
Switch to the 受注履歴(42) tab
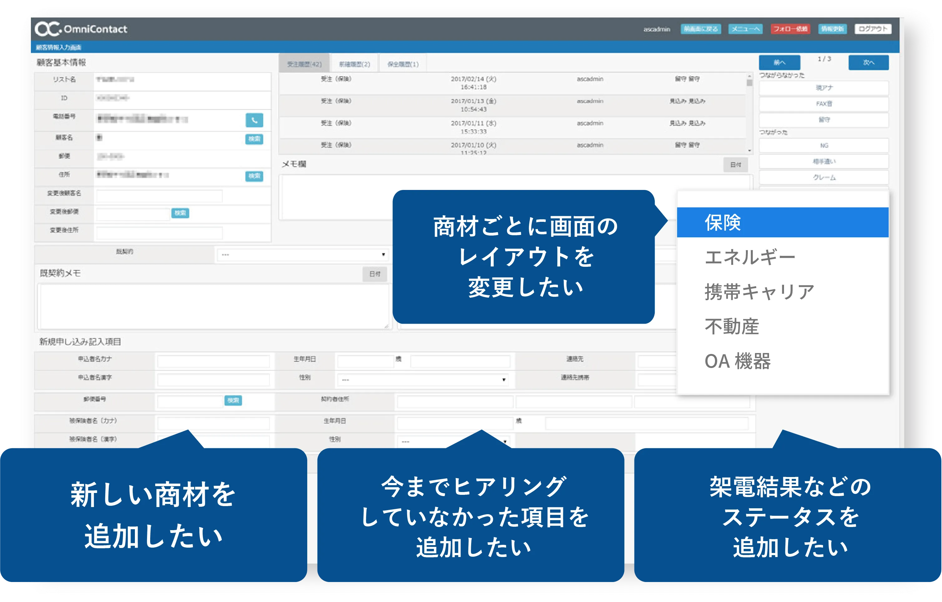pos(304,64)
